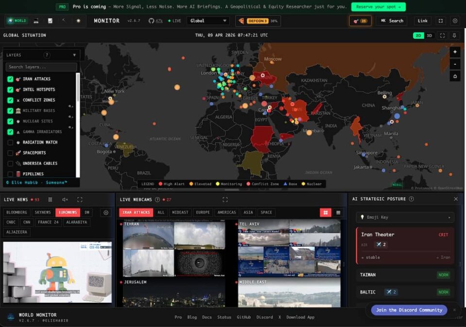Select the news chart icon next to WORLD toggle

coord(50,21)
